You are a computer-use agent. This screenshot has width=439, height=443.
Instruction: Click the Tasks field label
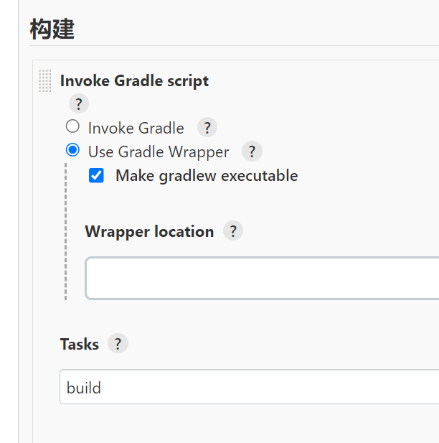pyautogui.click(x=80, y=344)
